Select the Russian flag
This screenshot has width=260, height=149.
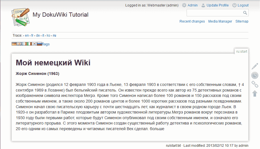click(x=40, y=44)
